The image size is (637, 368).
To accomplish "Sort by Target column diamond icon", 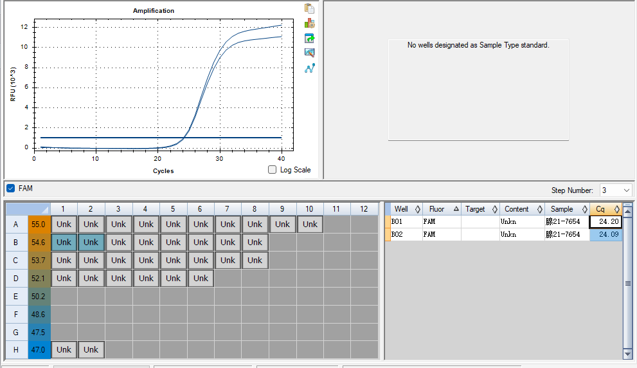I will pos(495,209).
